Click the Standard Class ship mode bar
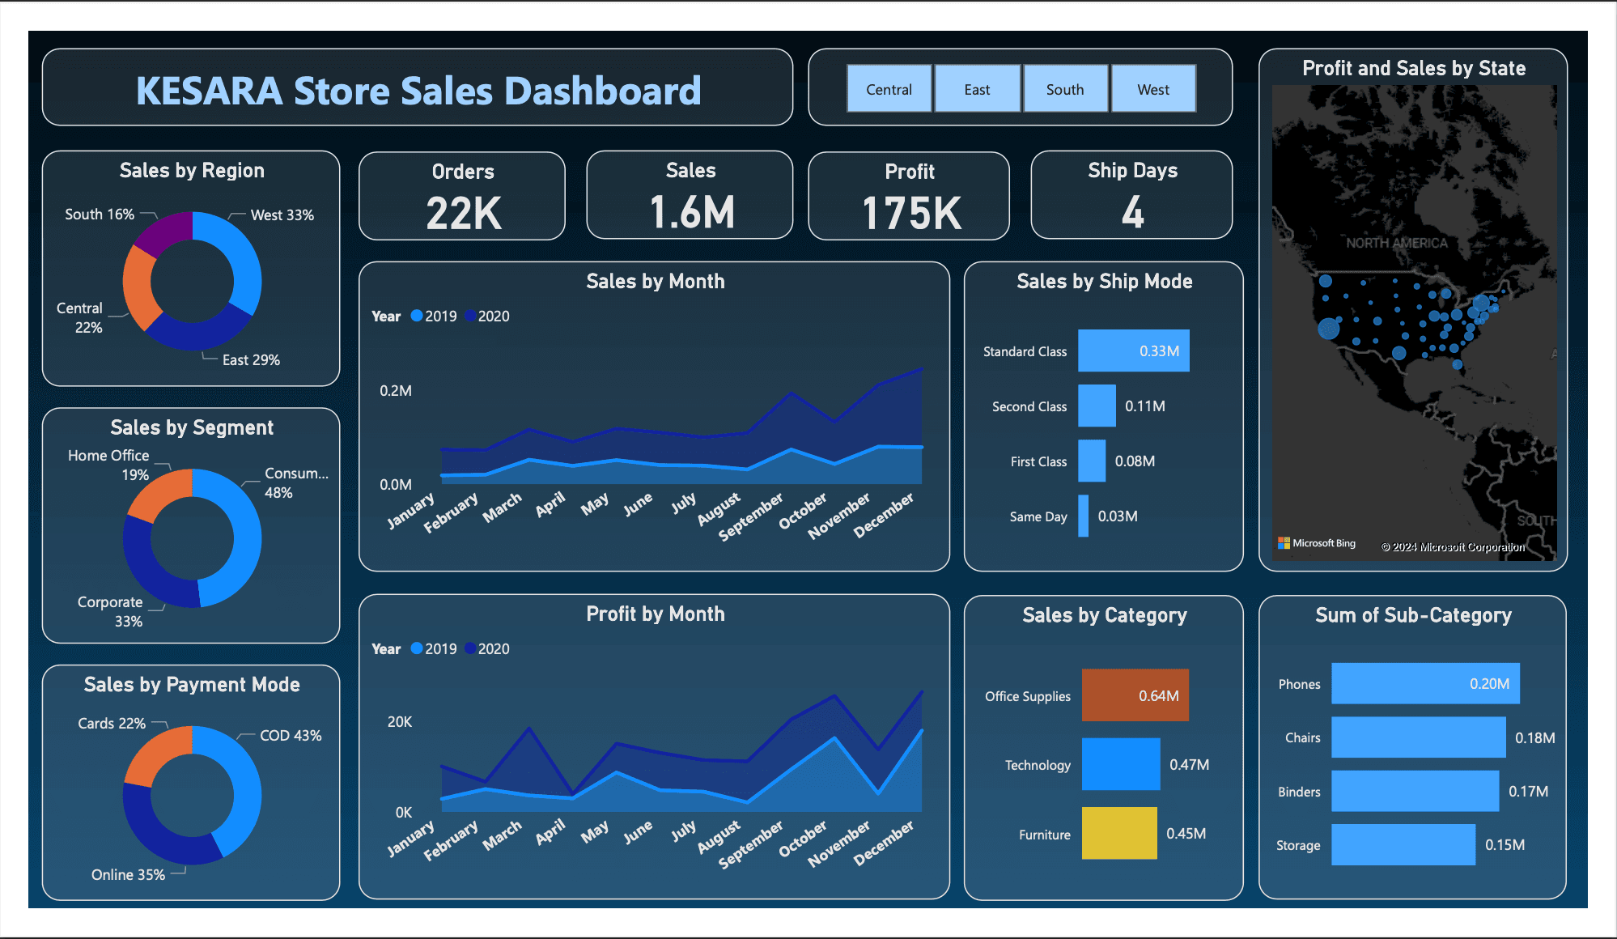Image resolution: width=1617 pixels, height=939 pixels. click(1133, 351)
